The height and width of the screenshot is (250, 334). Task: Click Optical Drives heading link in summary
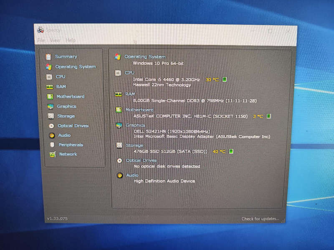tap(142, 160)
